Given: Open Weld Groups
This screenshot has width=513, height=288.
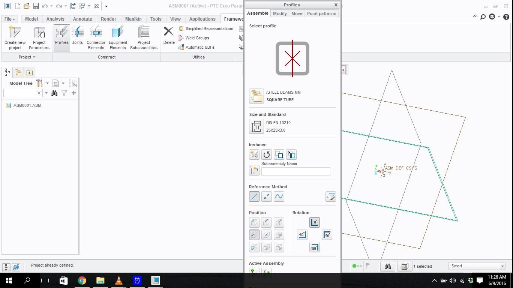Looking at the screenshot, I should (x=193, y=38).
